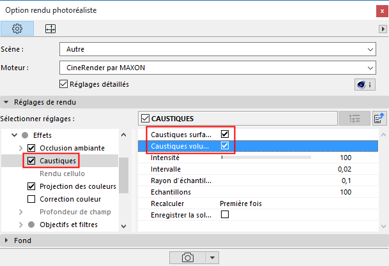Click the Intensité value 100
Viewport: 389px width, 266px height.
click(346, 158)
